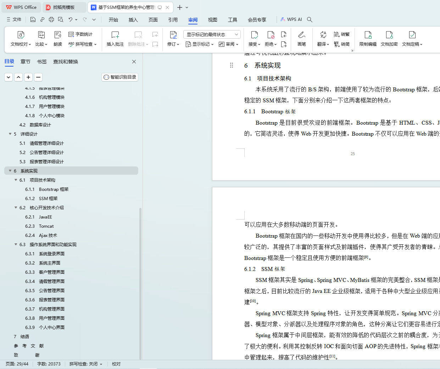The height and width of the screenshot is (369, 440).
Task: Click the previous change icon
Action: pos(284,34)
